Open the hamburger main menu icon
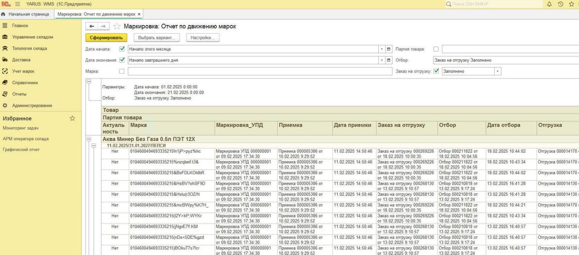The height and width of the screenshot is (255, 579). [17, 4]
